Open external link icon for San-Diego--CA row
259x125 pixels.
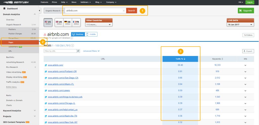46,78
